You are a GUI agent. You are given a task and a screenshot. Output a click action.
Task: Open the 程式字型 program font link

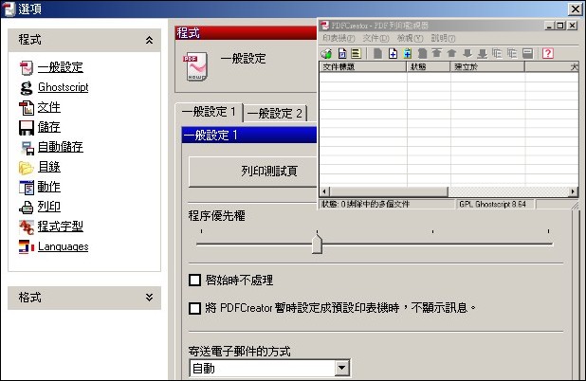(x=60, y=227)
